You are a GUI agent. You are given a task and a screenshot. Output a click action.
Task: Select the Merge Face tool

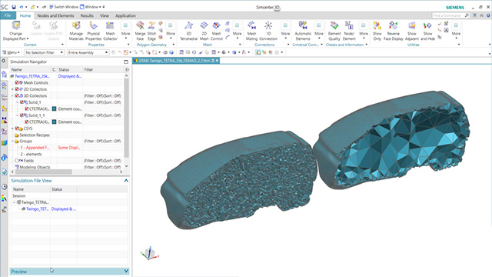point(140,31)
